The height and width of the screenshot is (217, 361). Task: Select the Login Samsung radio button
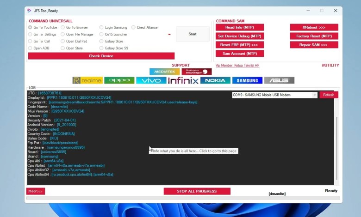pyautogui.click(x=101, y=27)
